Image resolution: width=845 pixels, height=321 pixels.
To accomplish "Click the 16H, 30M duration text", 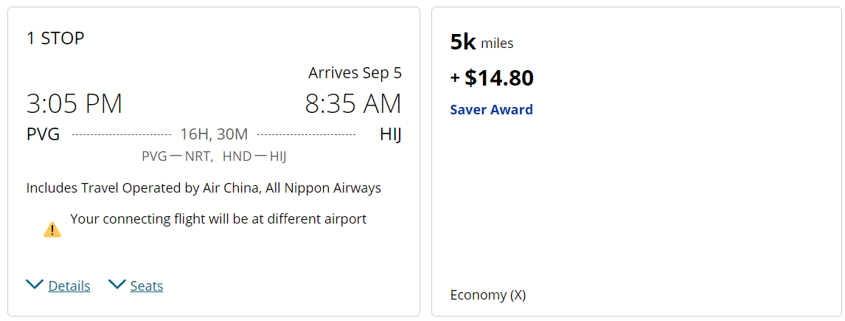I will 214,134.
